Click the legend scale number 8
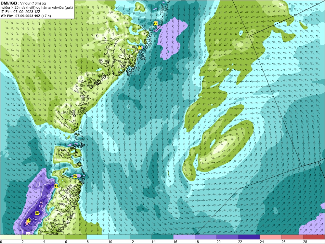 click(x=87, y=242)
